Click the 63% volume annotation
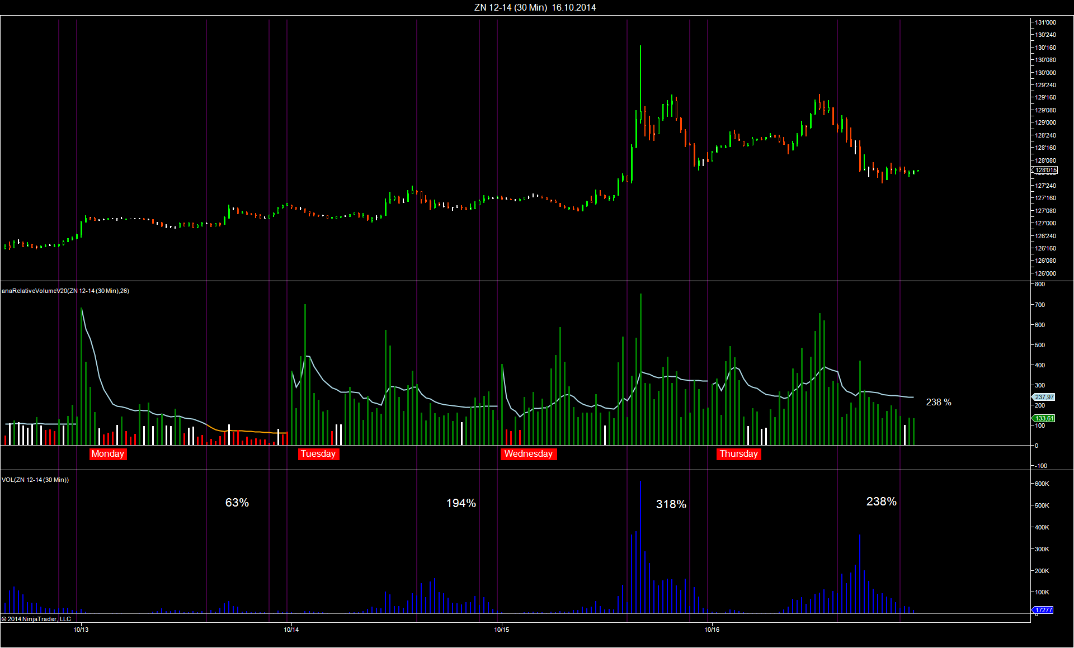 pos(237,503)
